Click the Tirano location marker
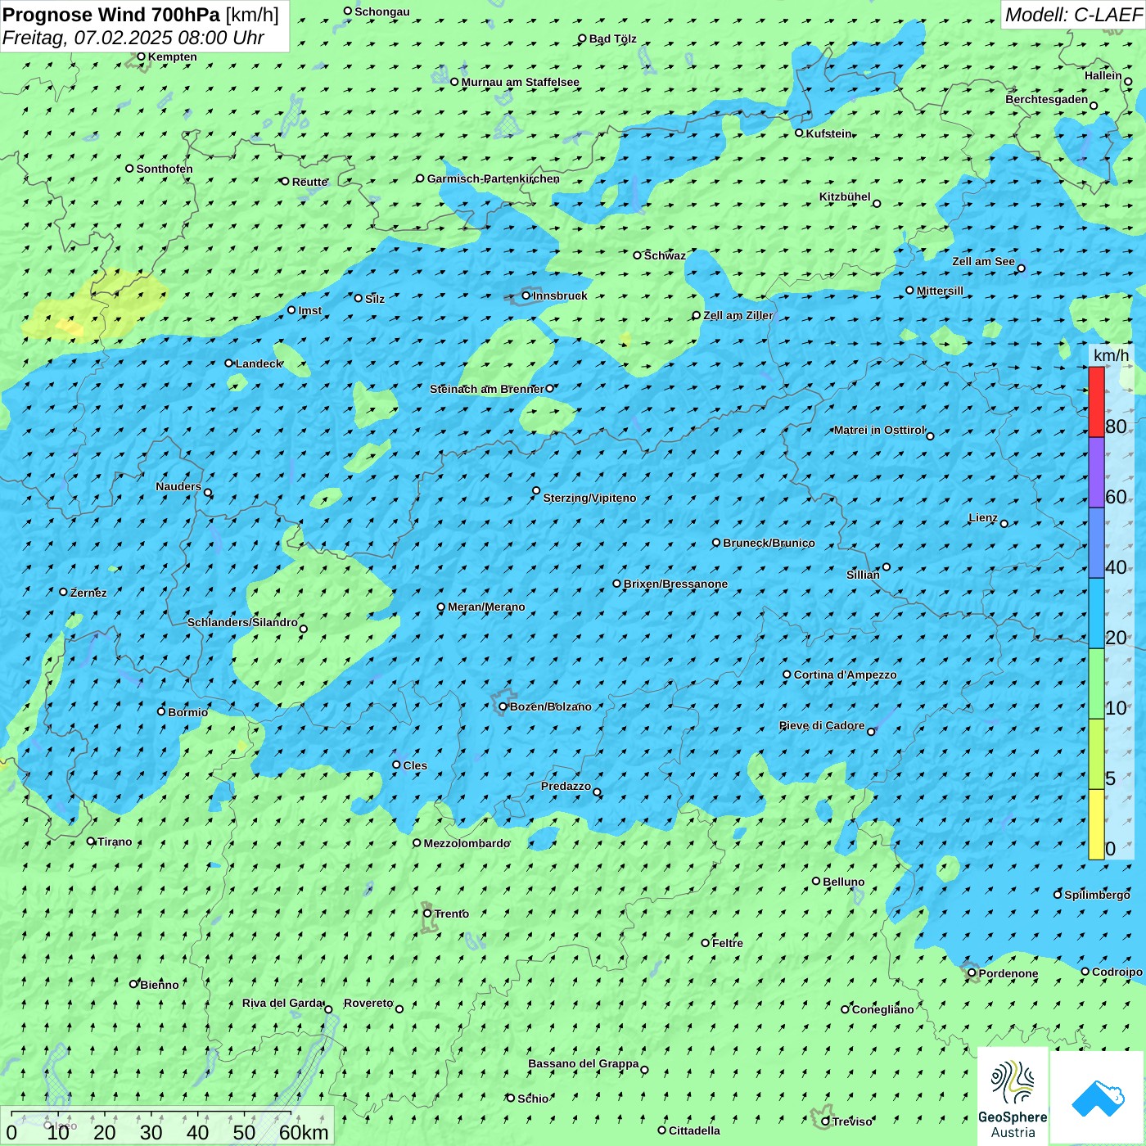 [91, 841]
